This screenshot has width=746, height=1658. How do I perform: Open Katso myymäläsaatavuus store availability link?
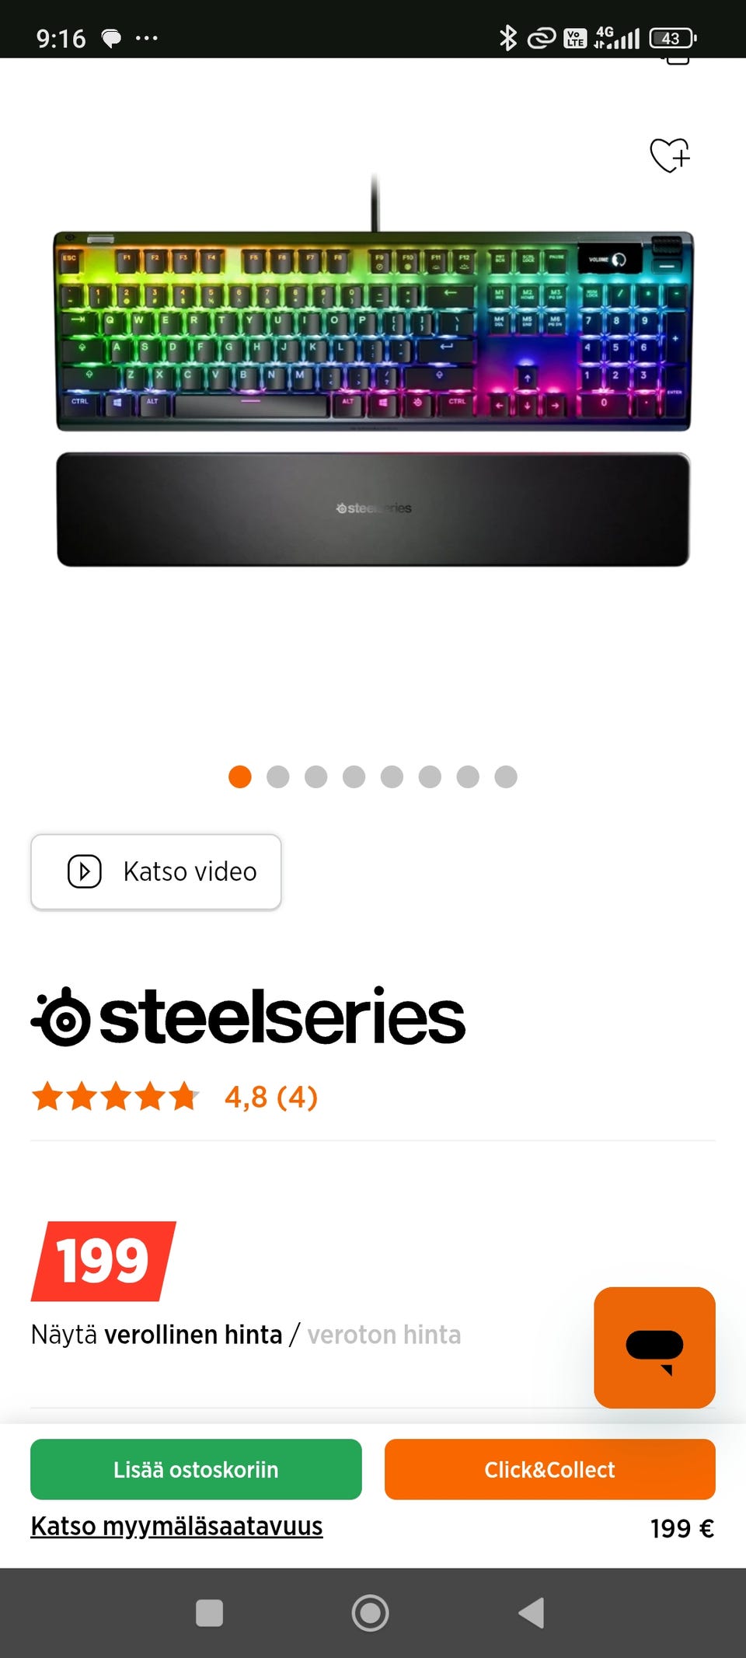(176, 1526)
